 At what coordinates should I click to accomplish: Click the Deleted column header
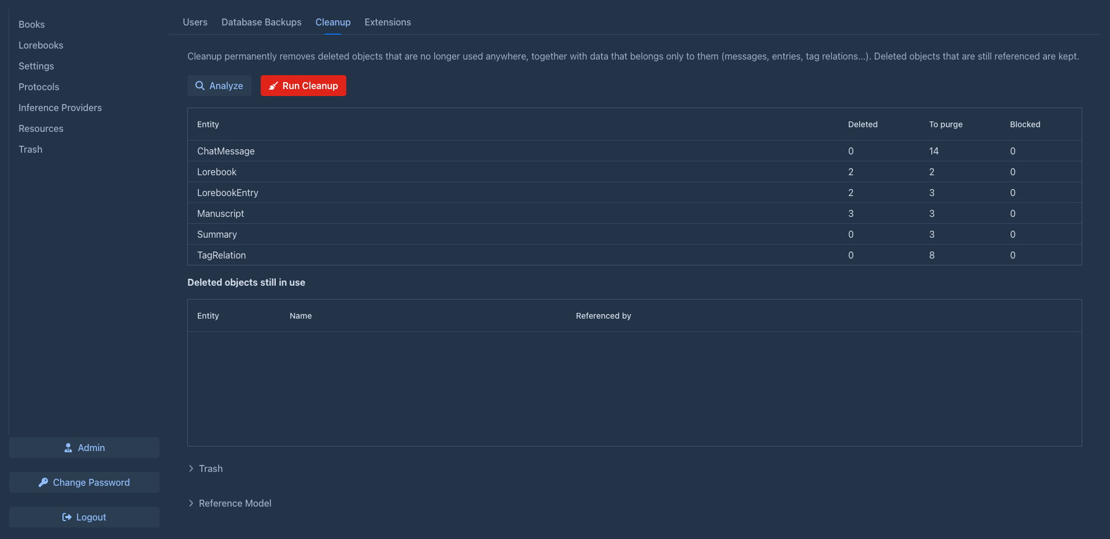tap(863, 124)
